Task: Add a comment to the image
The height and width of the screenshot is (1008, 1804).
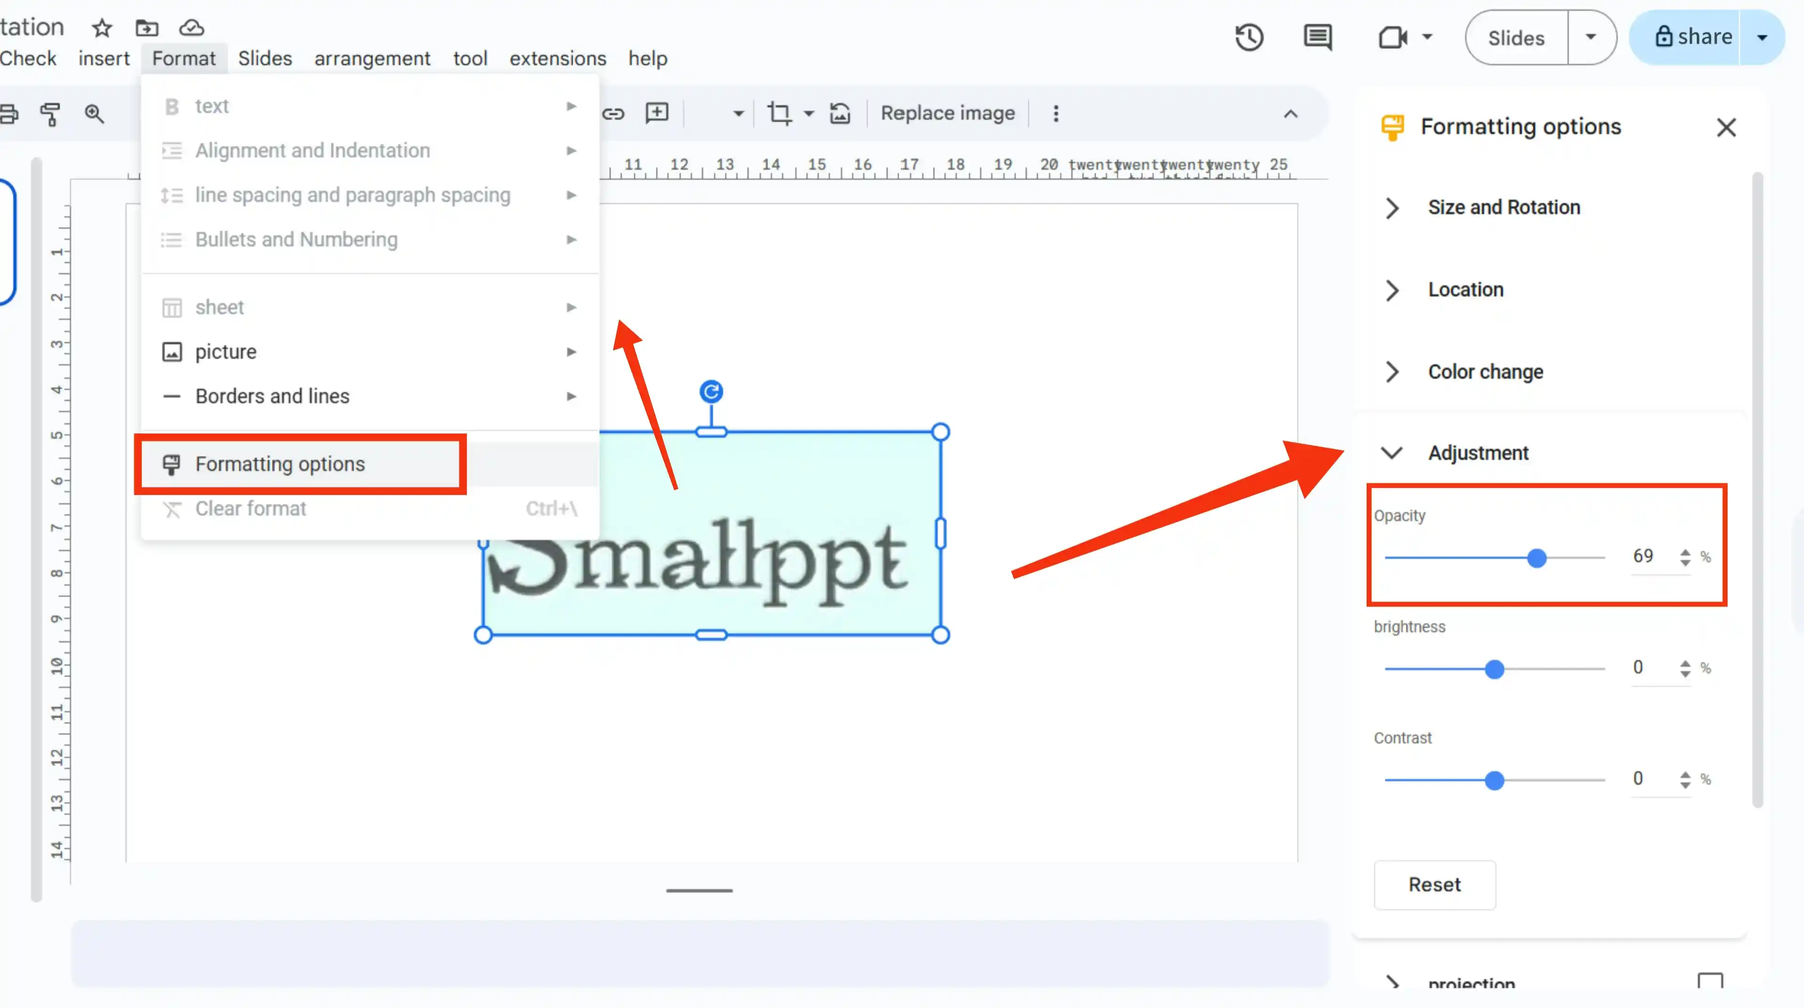Action: click(656, 113)
